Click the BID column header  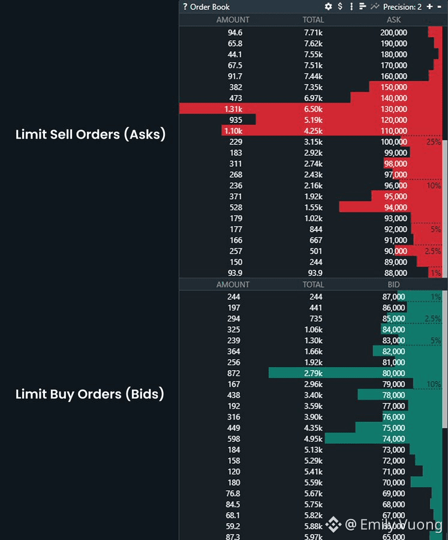click(393, 284)
